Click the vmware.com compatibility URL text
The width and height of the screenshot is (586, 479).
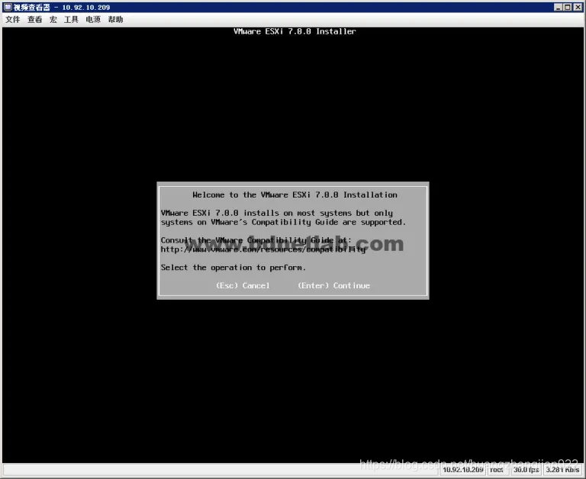[263, 249]
